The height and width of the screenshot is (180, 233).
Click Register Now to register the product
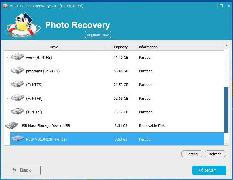click(98, 34)
